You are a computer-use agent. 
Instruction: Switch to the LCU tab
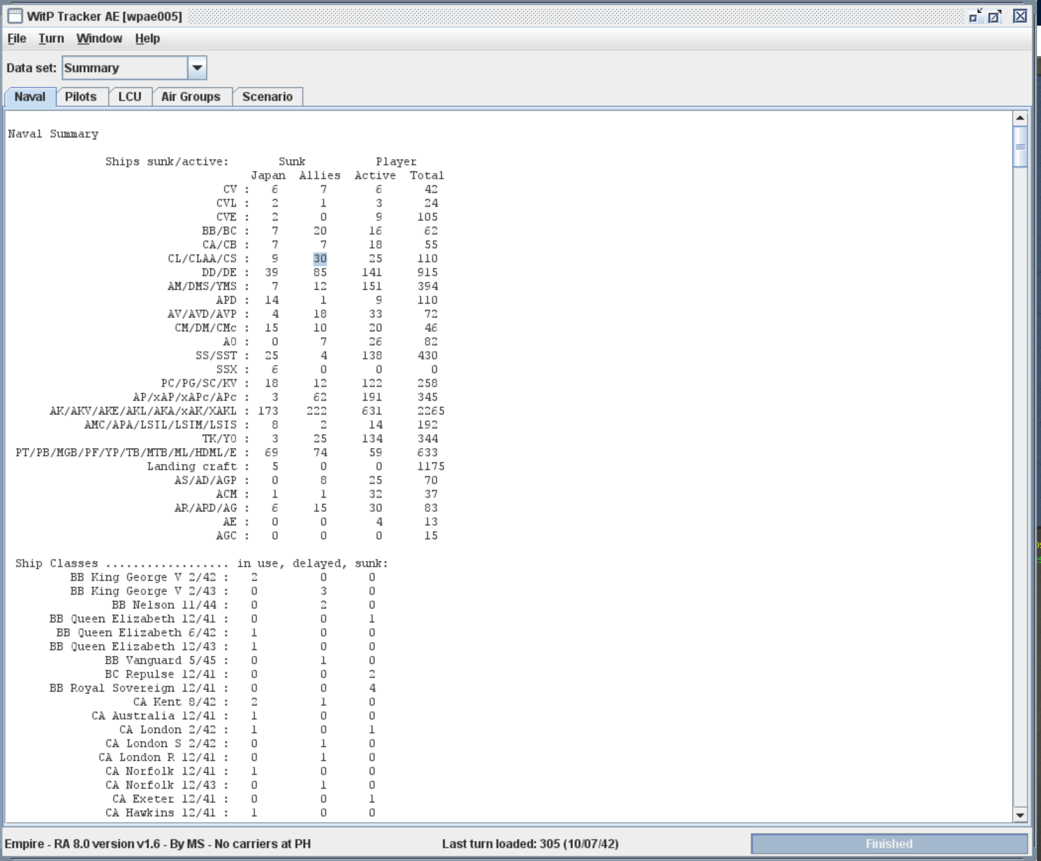tap(130, 96)
